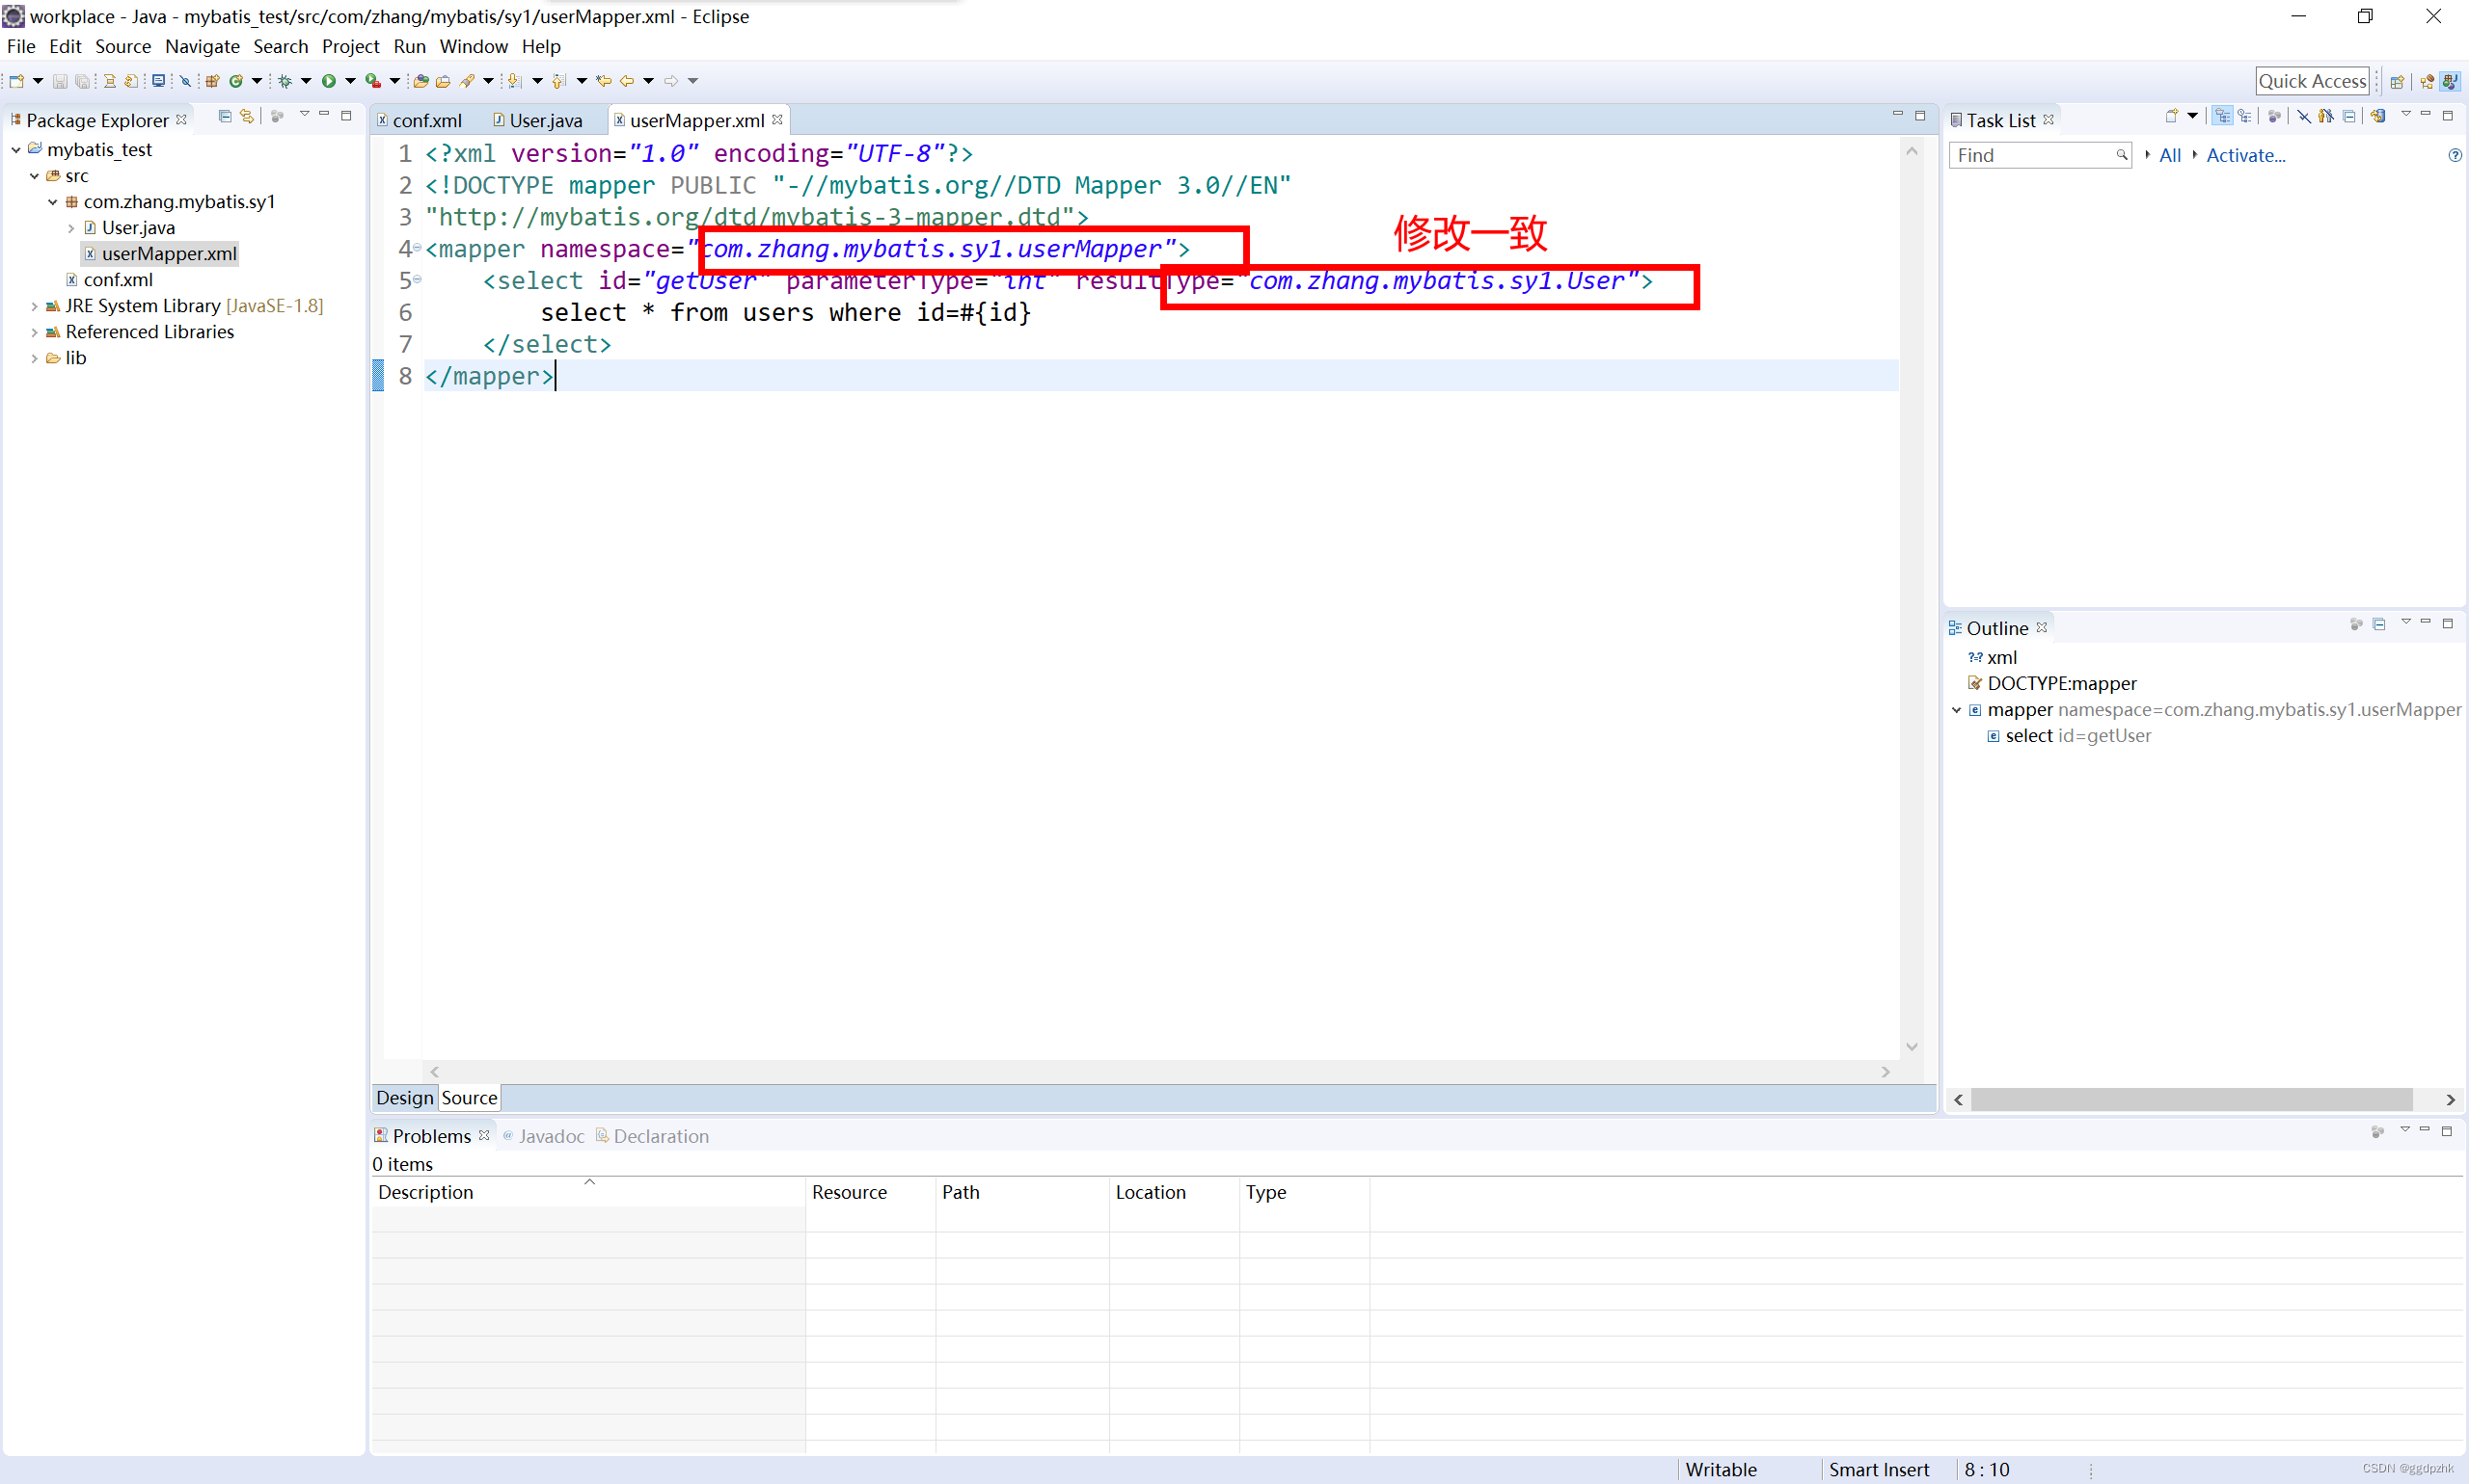2469x1484 pixels.
Task: Toggle the Java perspective button
Action: click(x=2450, y=82)
